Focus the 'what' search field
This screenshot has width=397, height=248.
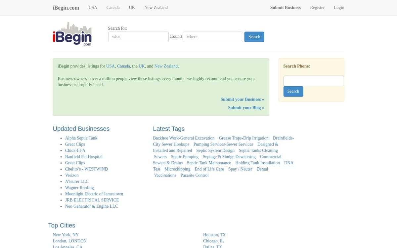138,37
